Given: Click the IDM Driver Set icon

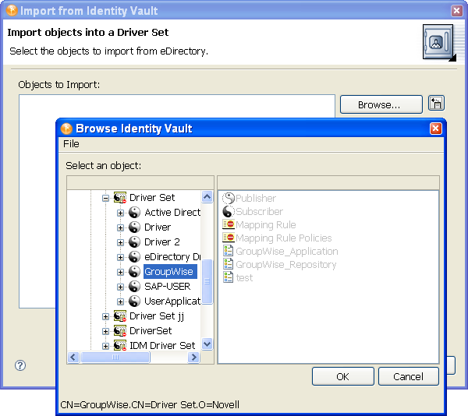Looking at the screenshot, I should [120, 345].
